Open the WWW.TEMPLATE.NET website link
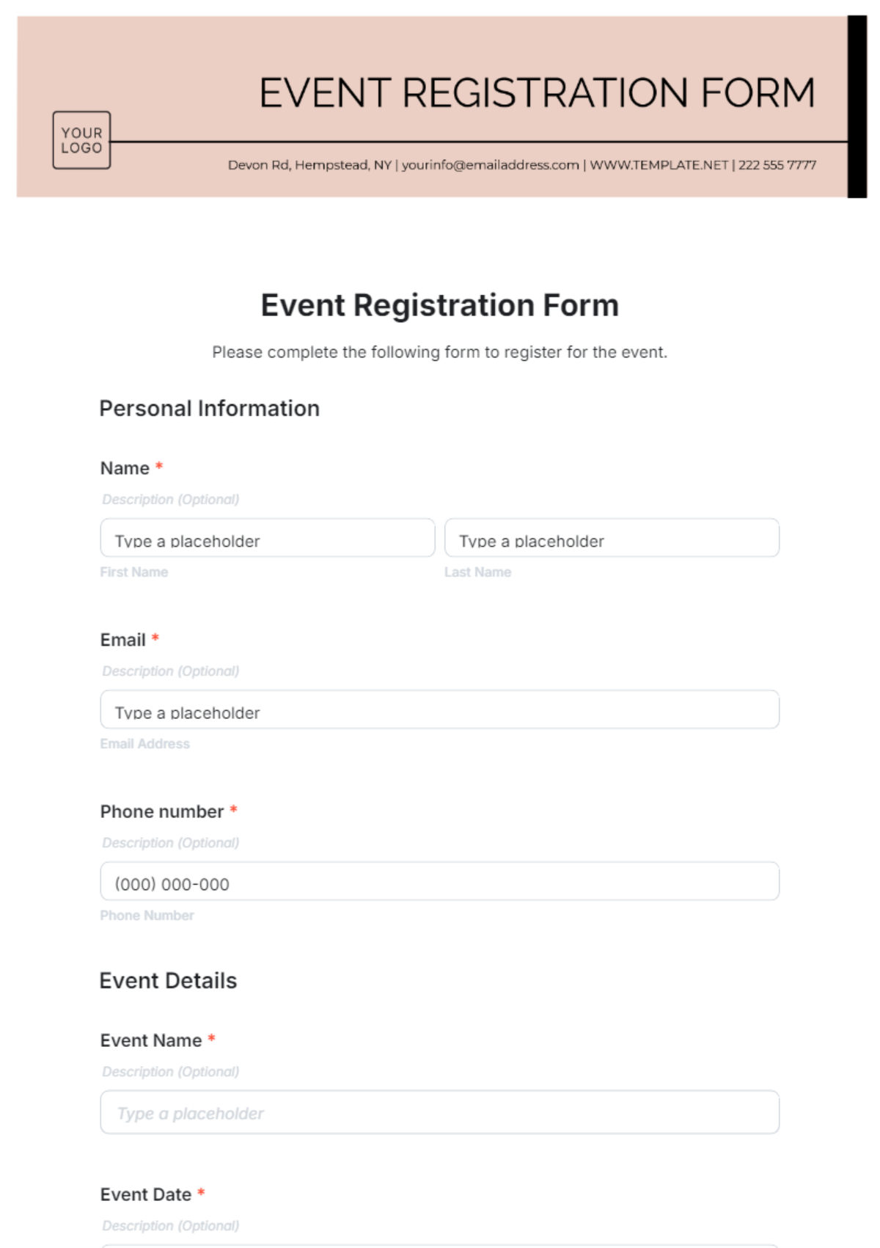 point(659,165)
